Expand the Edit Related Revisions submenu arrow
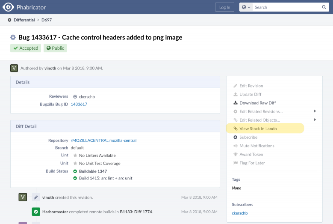The image size is (333, 224). tap(315, 111)
